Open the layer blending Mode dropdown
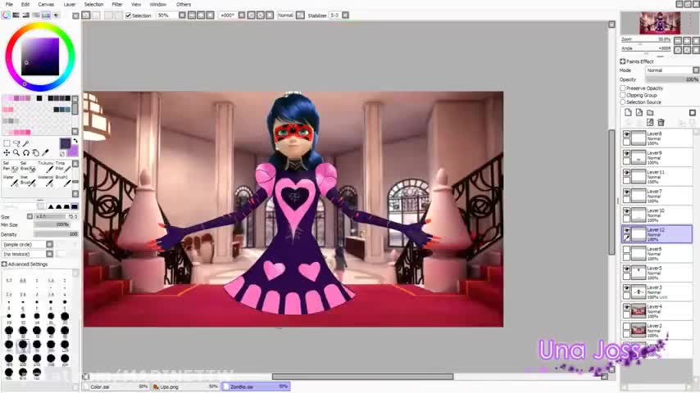The width and height of the screenshot is (700, 393). coord(670,70)
